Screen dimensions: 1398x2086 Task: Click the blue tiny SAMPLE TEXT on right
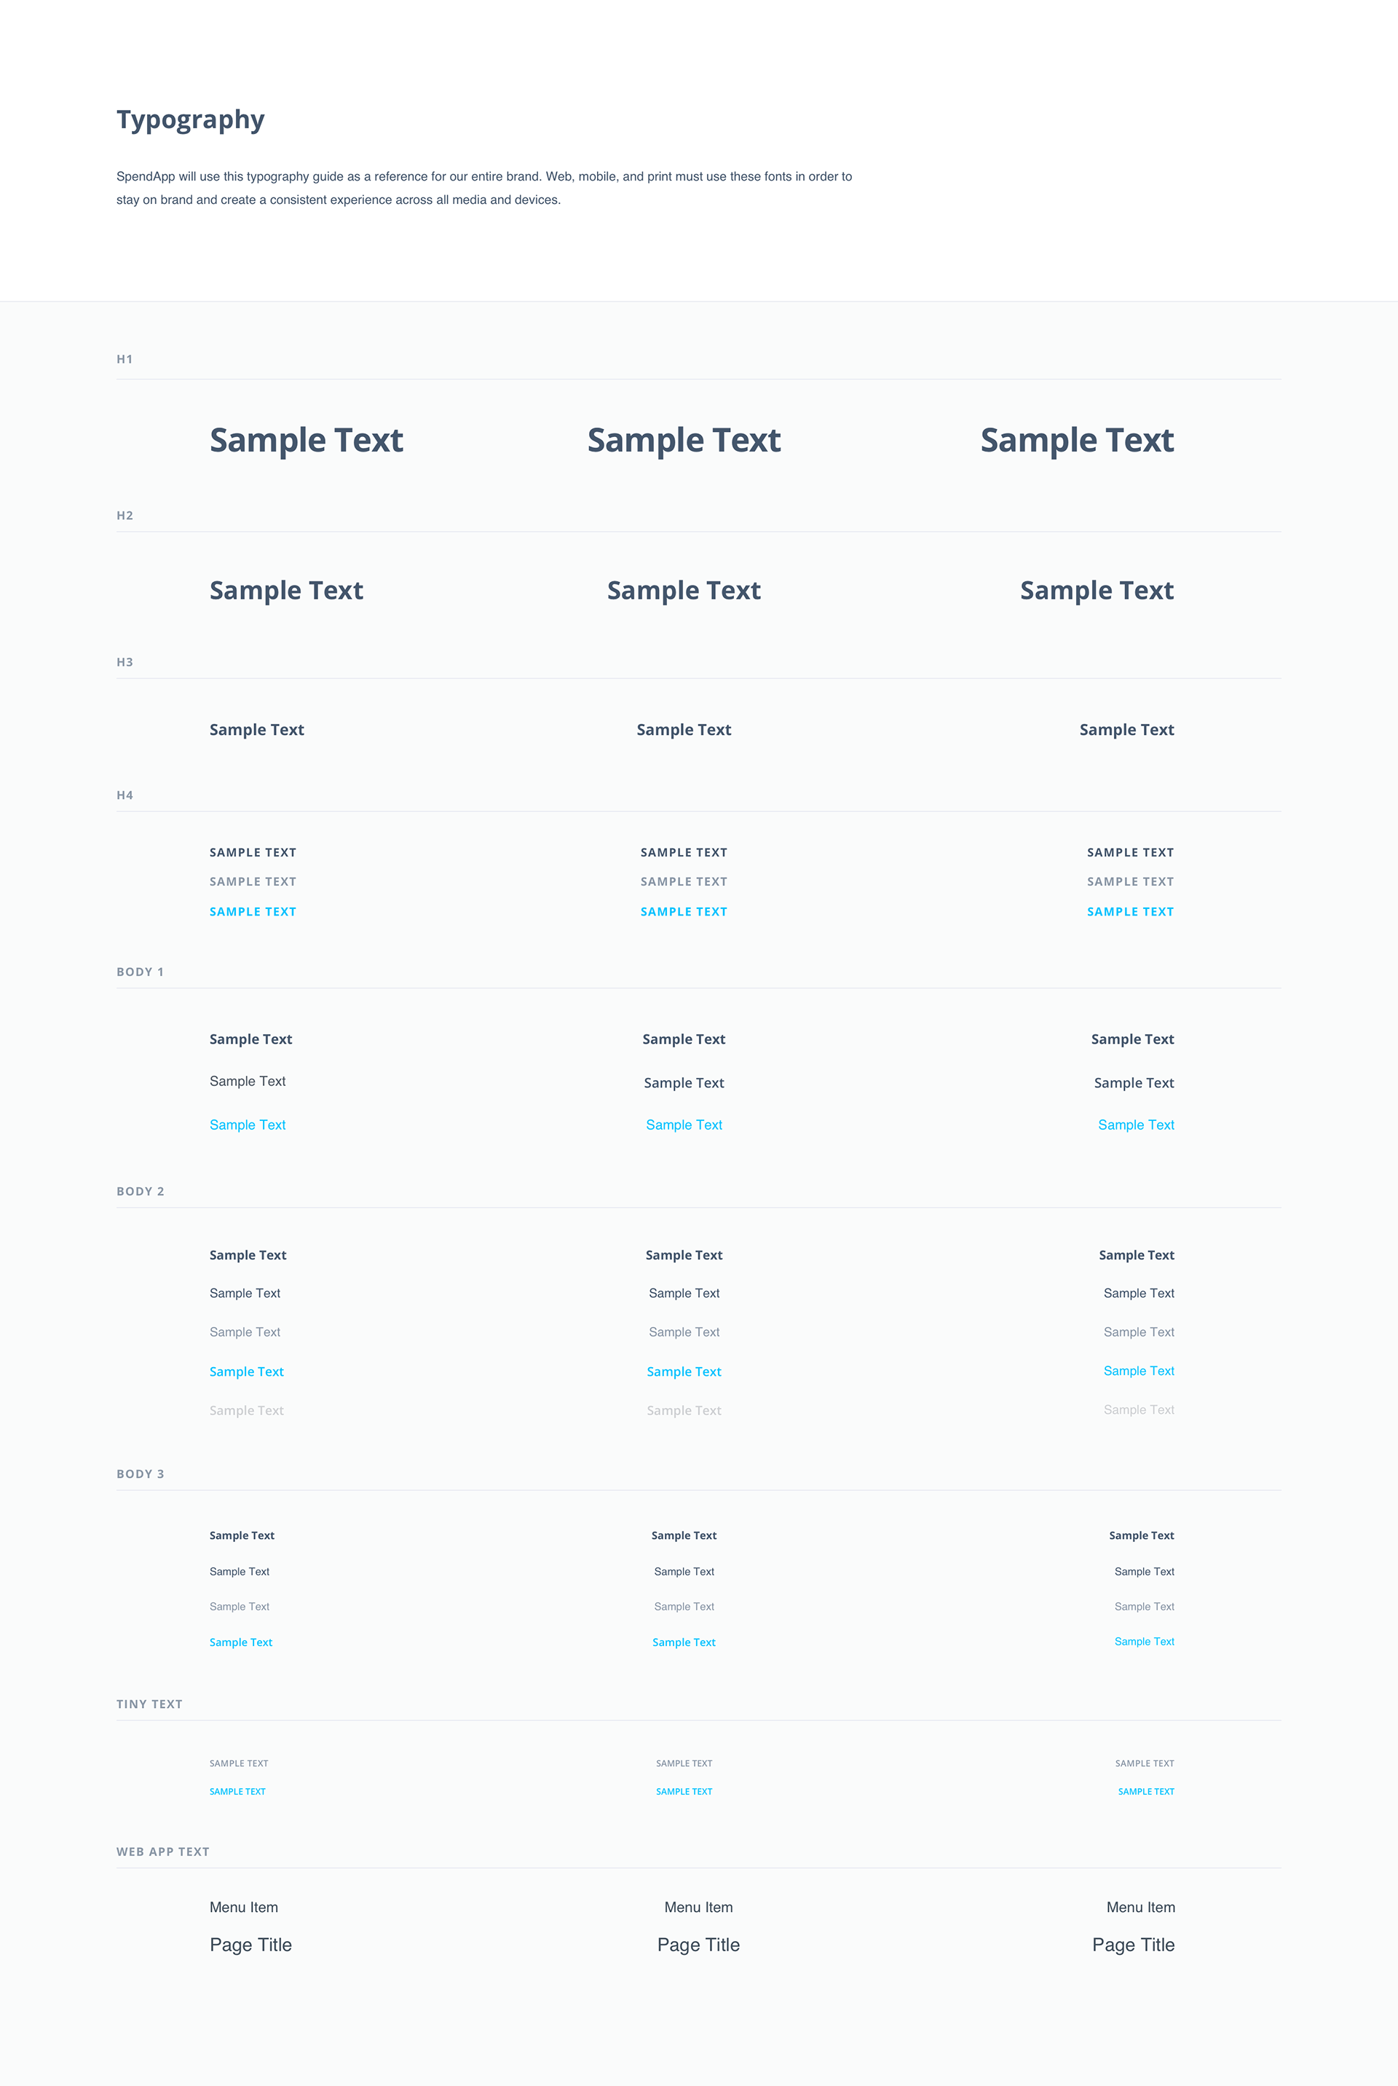1145,1791
